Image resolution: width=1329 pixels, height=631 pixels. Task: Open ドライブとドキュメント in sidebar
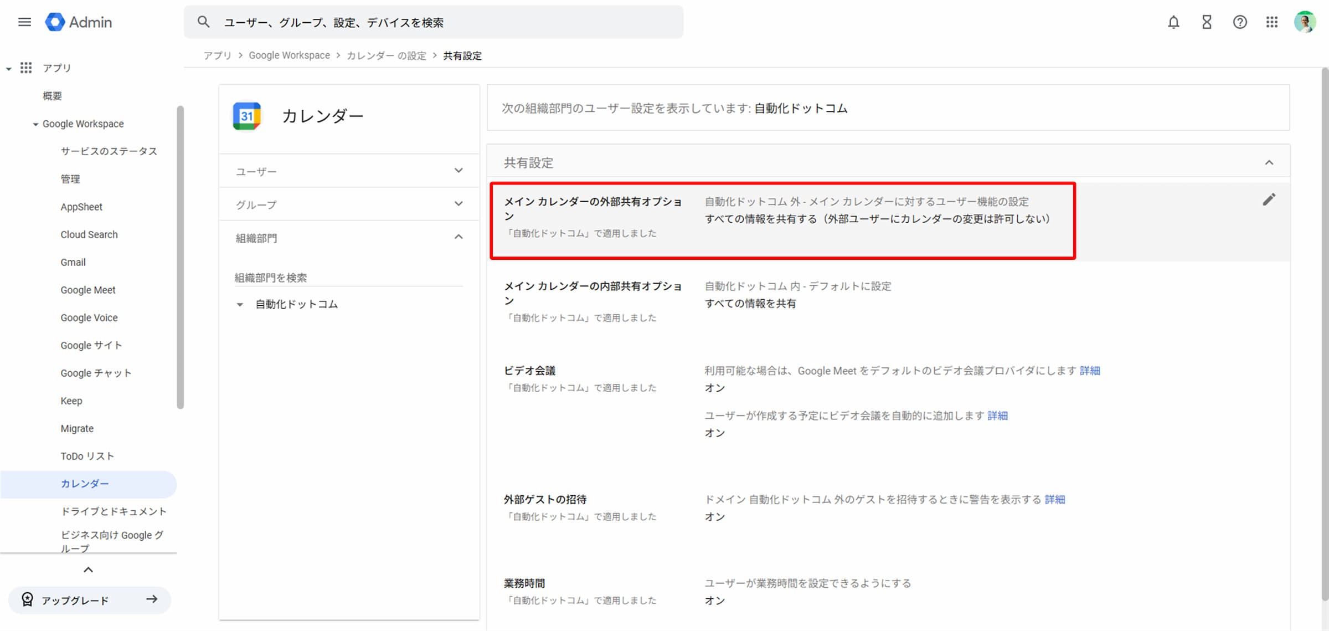[x=114, y=511]
